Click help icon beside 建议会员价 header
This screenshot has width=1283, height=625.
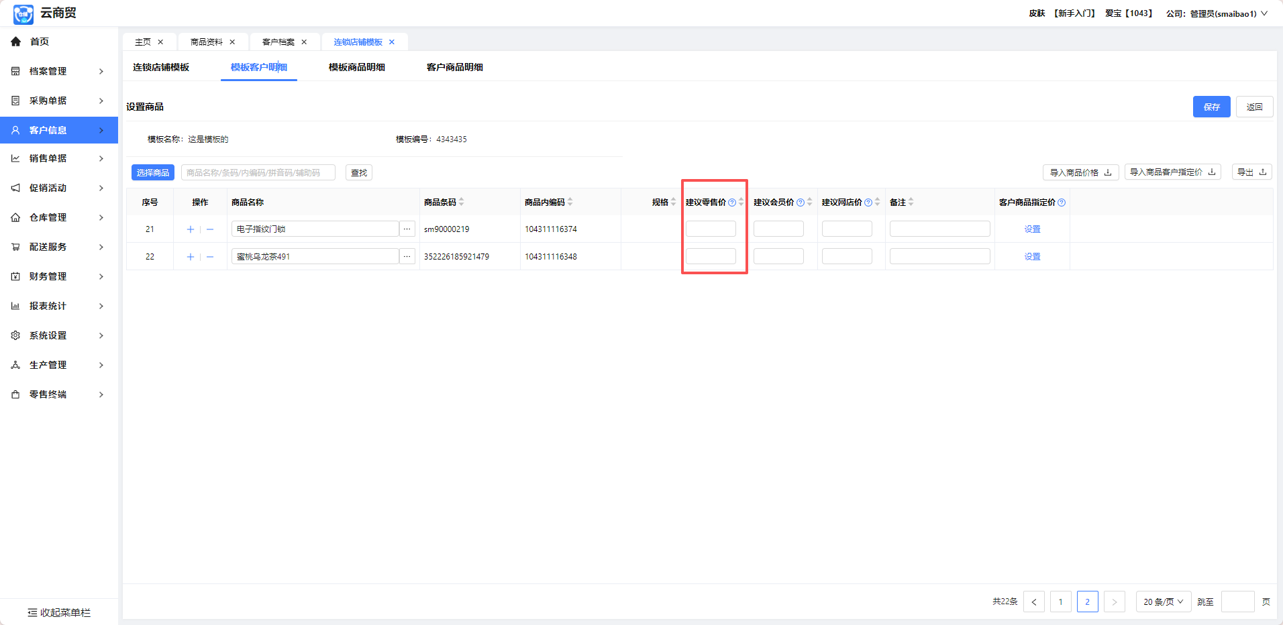pyautogui.click(x=801, y=203)
